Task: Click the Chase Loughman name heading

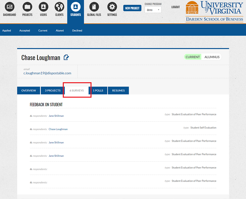Action: coord(41,58)
